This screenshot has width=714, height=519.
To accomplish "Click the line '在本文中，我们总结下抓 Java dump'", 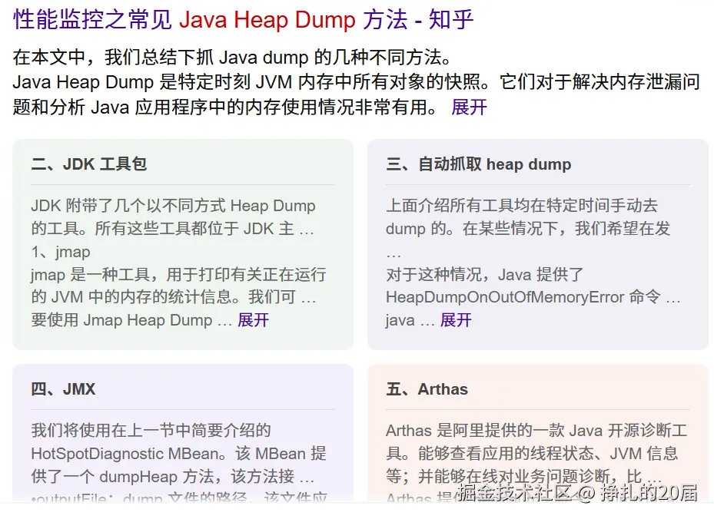I will point(161,58).
